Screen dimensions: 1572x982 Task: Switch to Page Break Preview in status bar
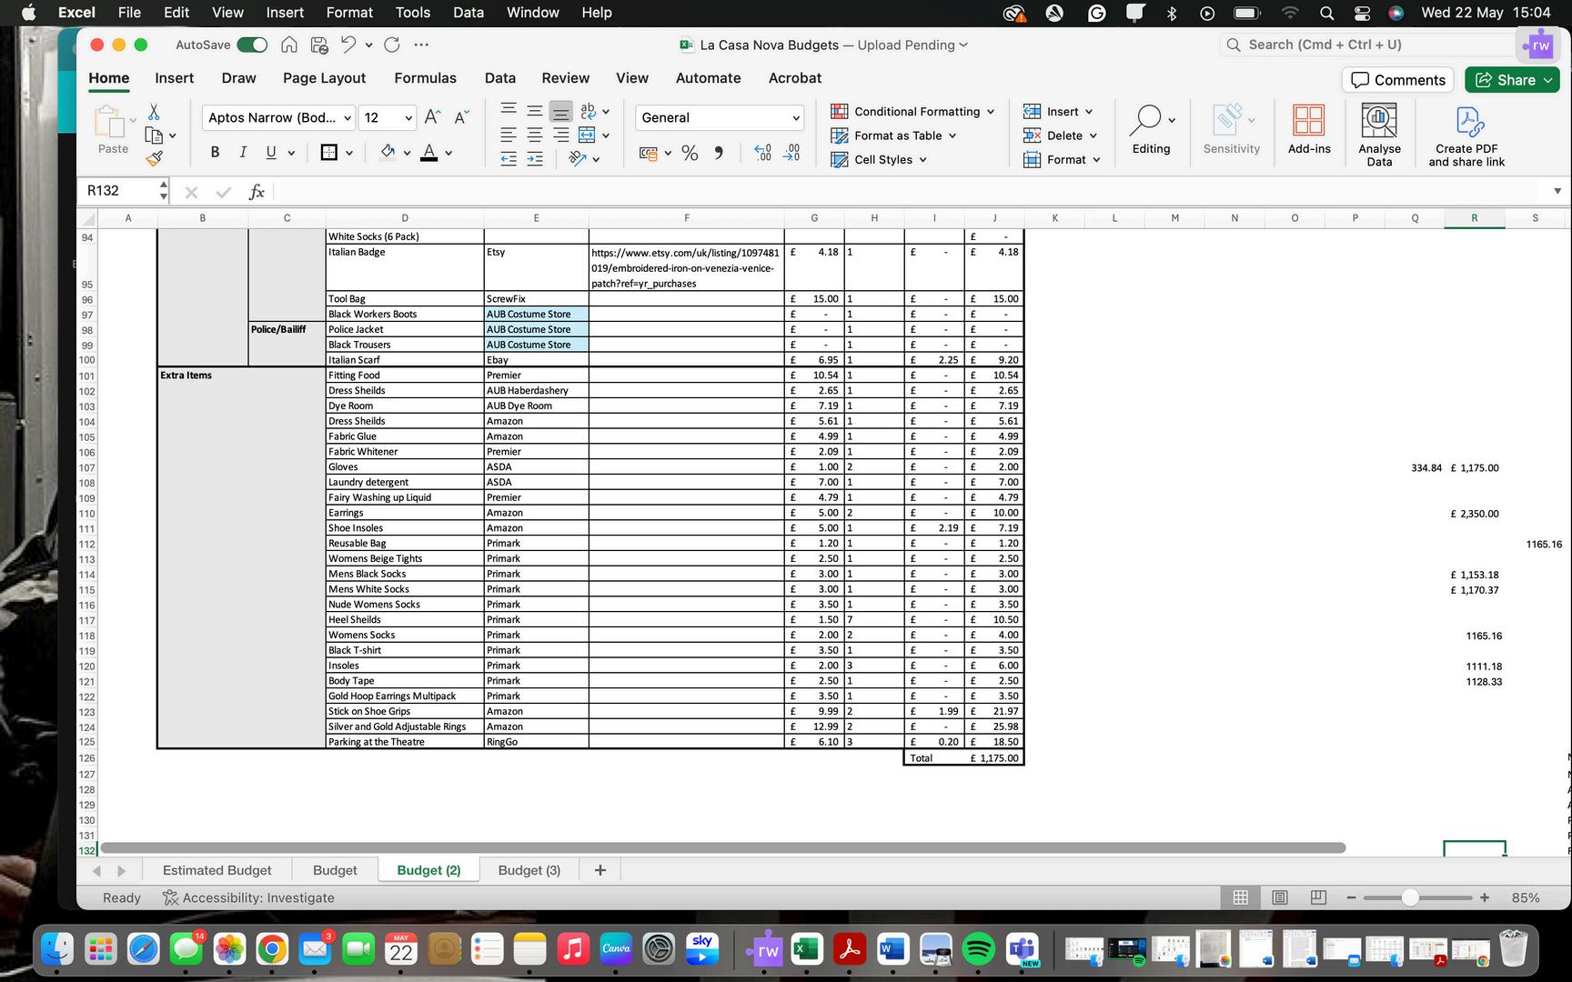point(1318,897)
